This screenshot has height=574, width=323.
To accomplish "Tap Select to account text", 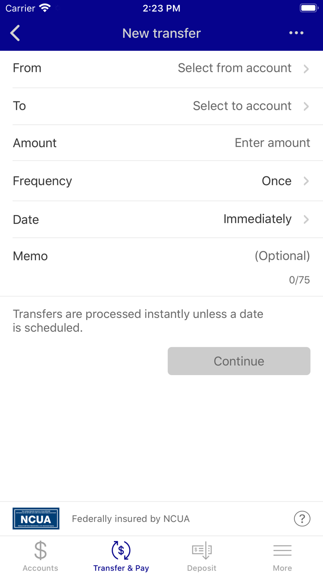I will tap(242, 106).
